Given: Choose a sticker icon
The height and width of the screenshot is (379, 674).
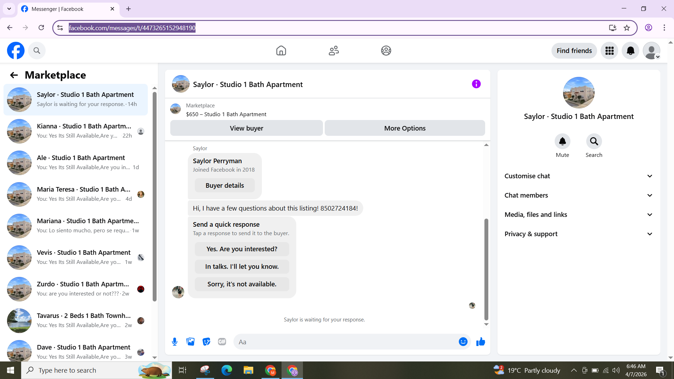Looking at the screenshot, I should (x=206, y=341).
